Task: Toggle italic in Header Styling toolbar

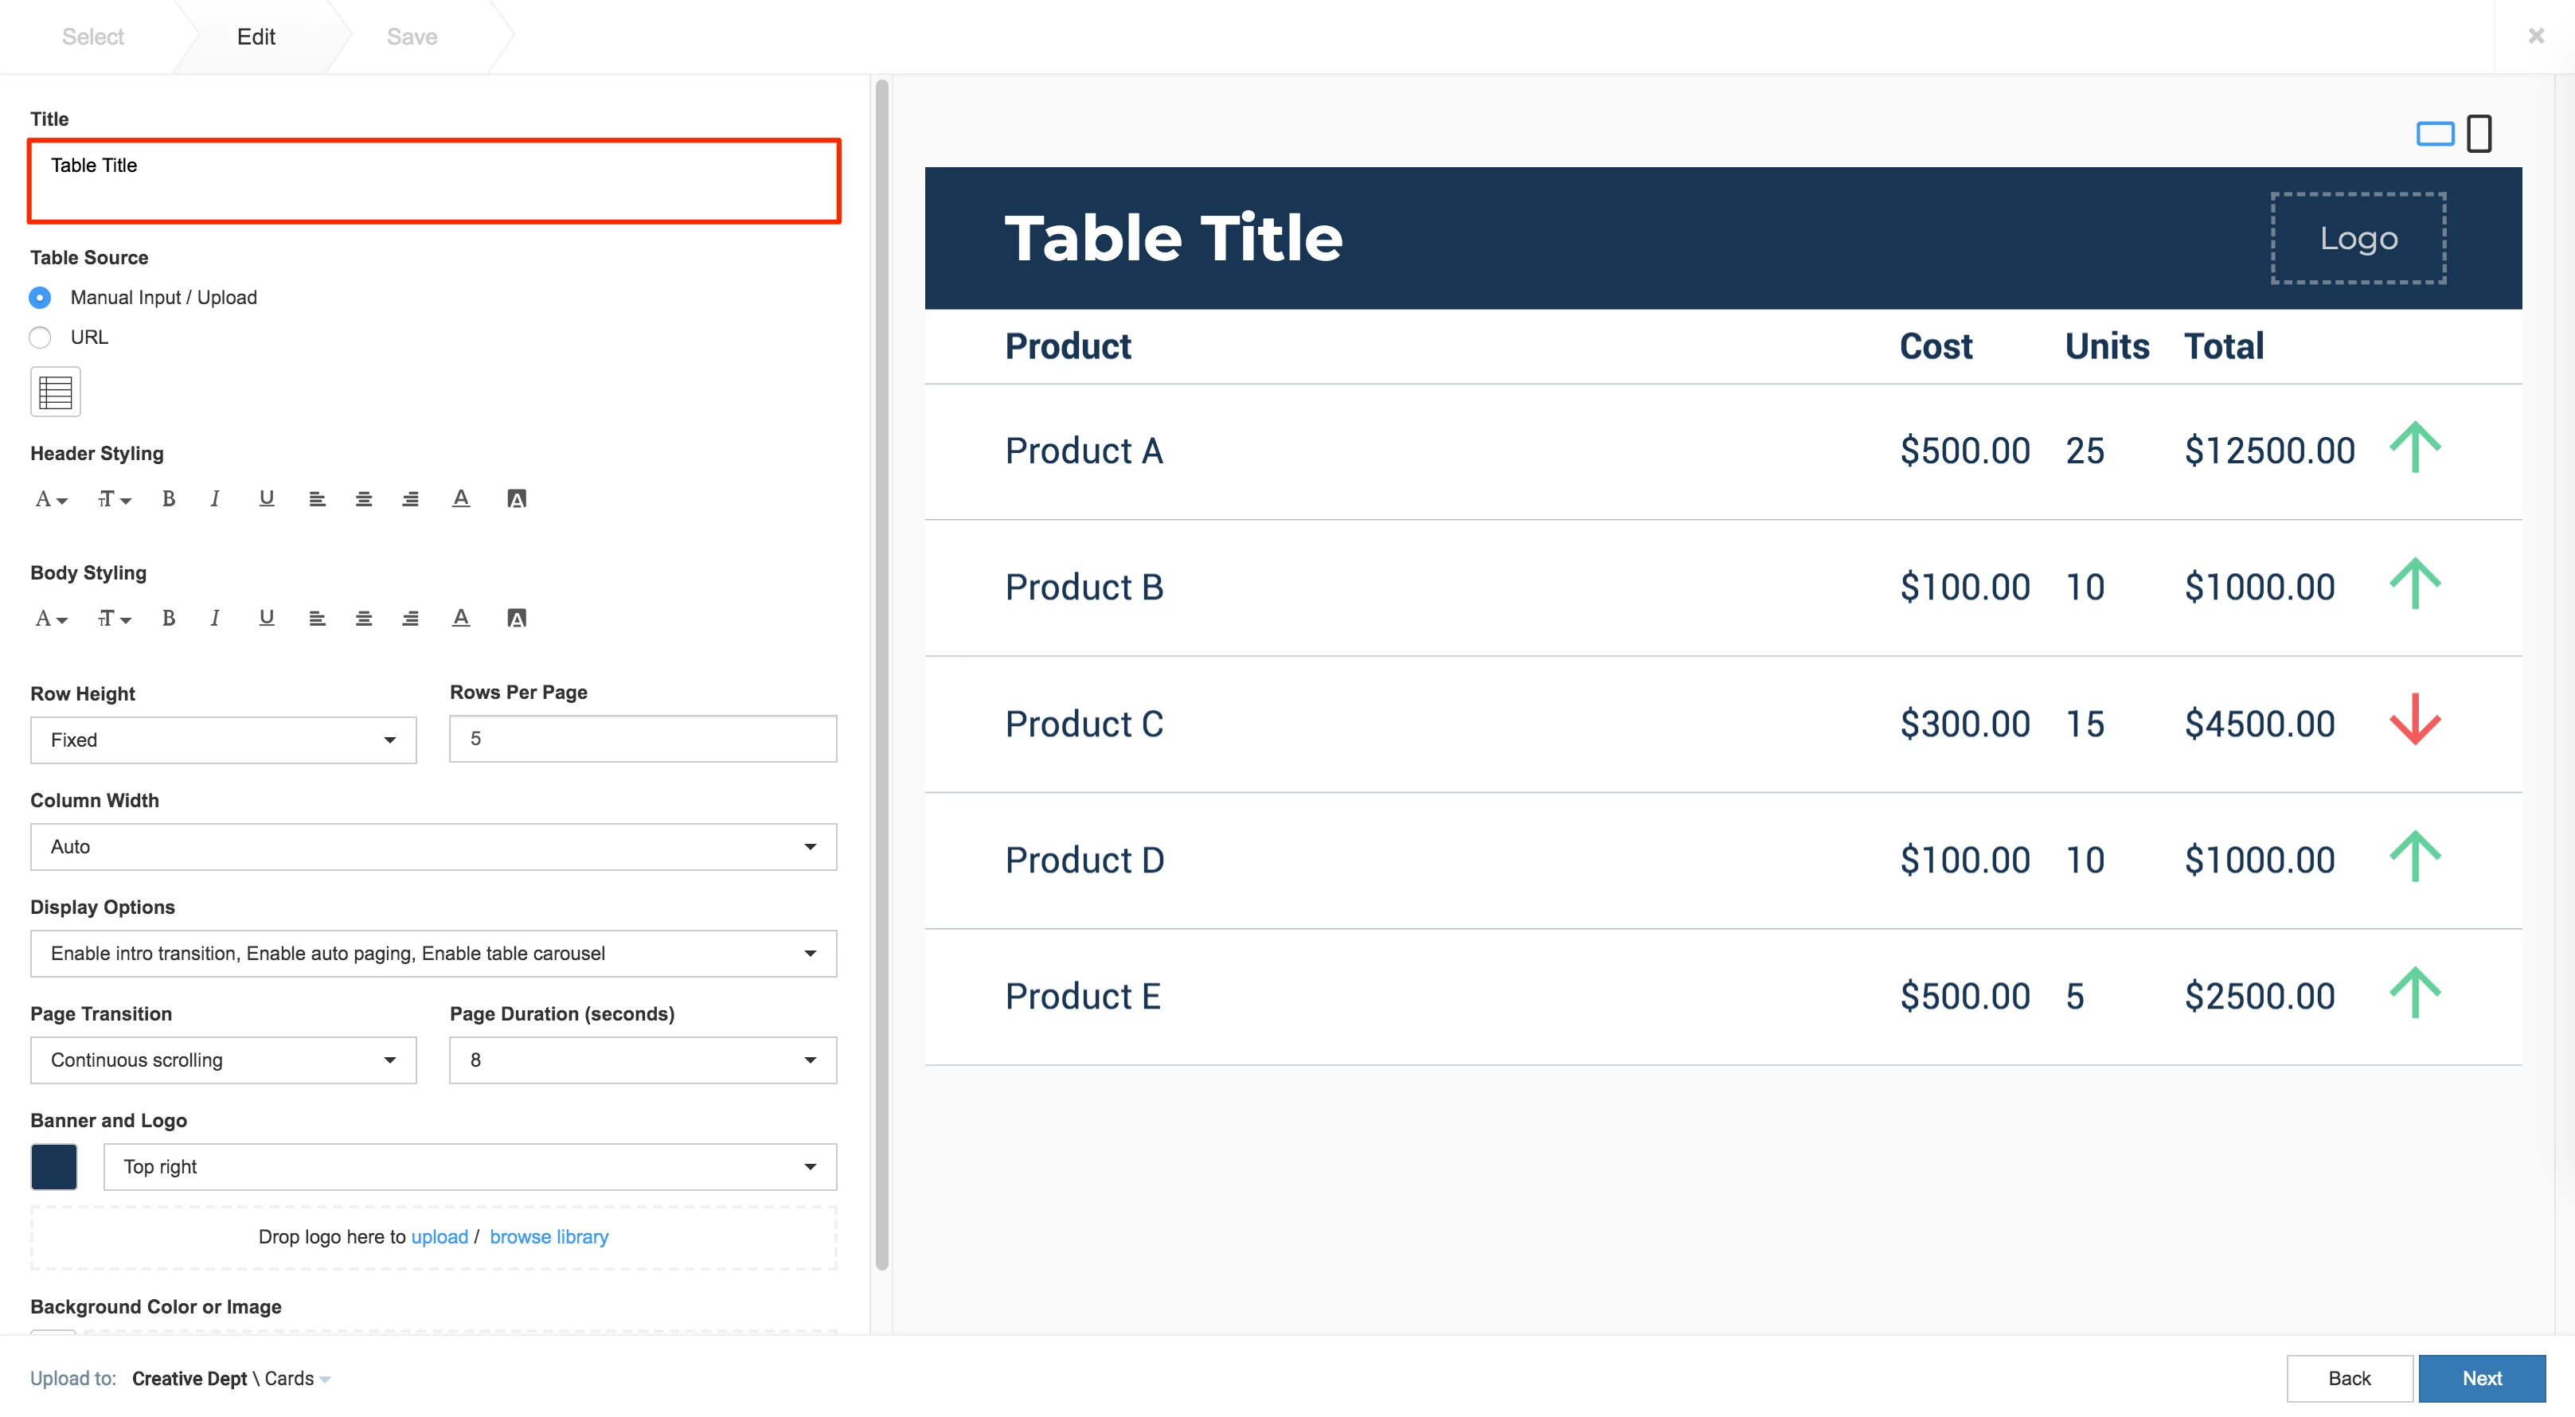Action: (x=215, y=498)
